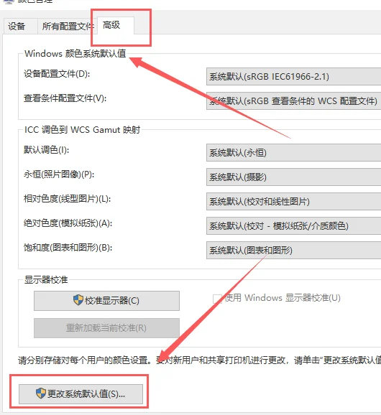Open the 相对色度(线型图片) combo box
The image size is (381, 415).
(293, 202)
